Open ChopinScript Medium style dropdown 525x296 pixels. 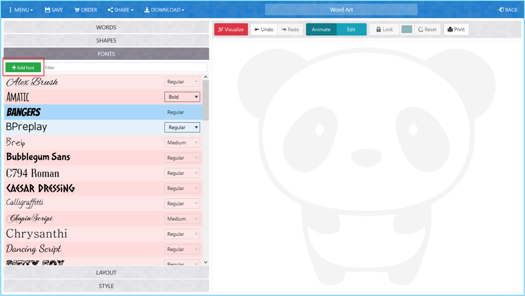coord(182,219)
